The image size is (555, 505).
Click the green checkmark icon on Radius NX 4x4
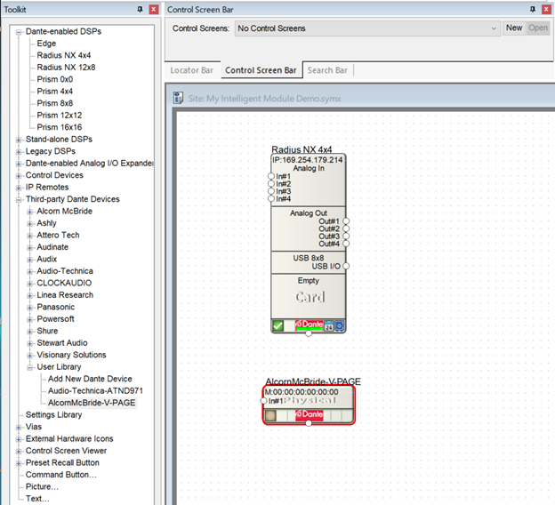(x=277, y=325)
